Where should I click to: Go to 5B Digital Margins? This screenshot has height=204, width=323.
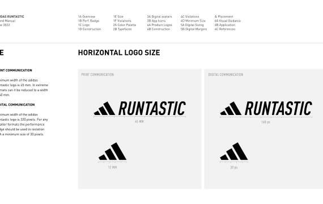194,29
